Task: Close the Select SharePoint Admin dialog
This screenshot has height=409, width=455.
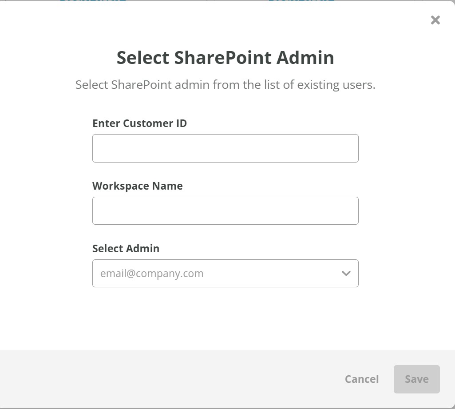Action: 435,20
